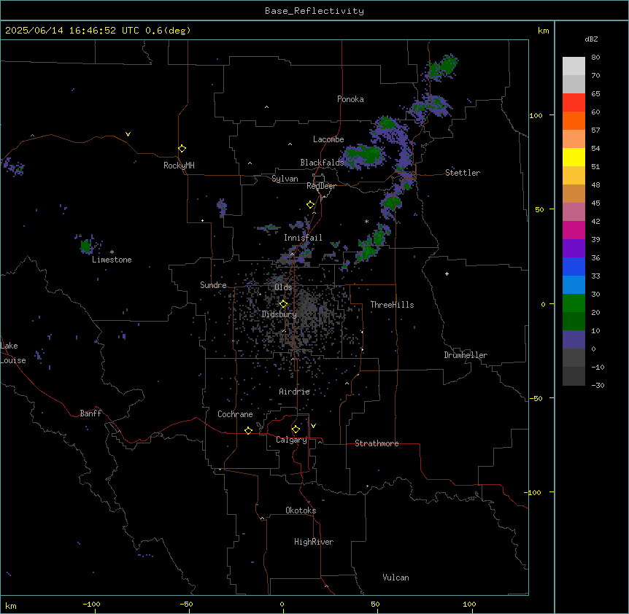Select the Olds town label

tap(283, 287)
